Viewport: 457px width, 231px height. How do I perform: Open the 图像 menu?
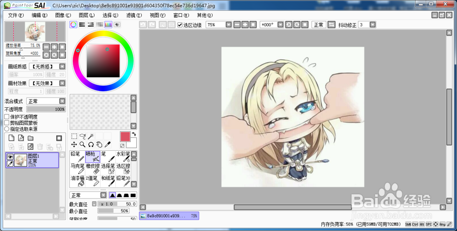click(63, 15)
